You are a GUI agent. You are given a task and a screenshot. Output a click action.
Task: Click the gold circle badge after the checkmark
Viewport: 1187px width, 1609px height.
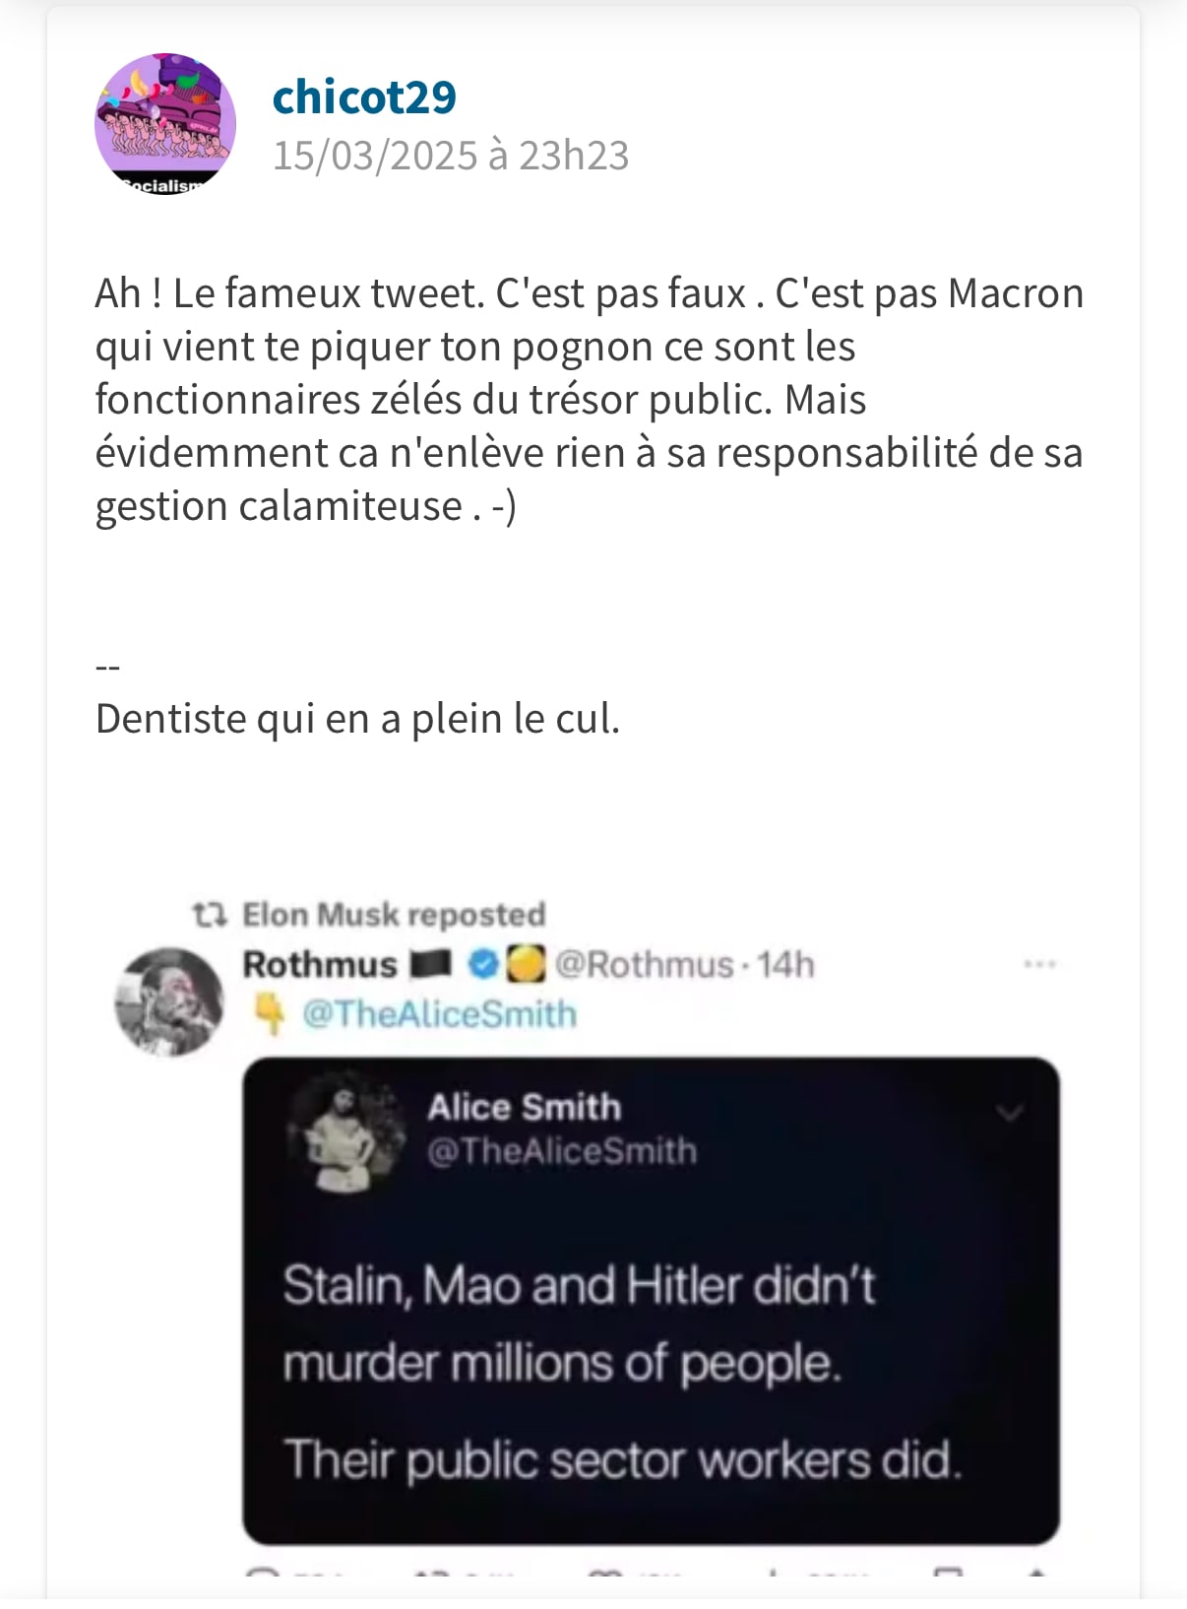(x=526, y=964)
